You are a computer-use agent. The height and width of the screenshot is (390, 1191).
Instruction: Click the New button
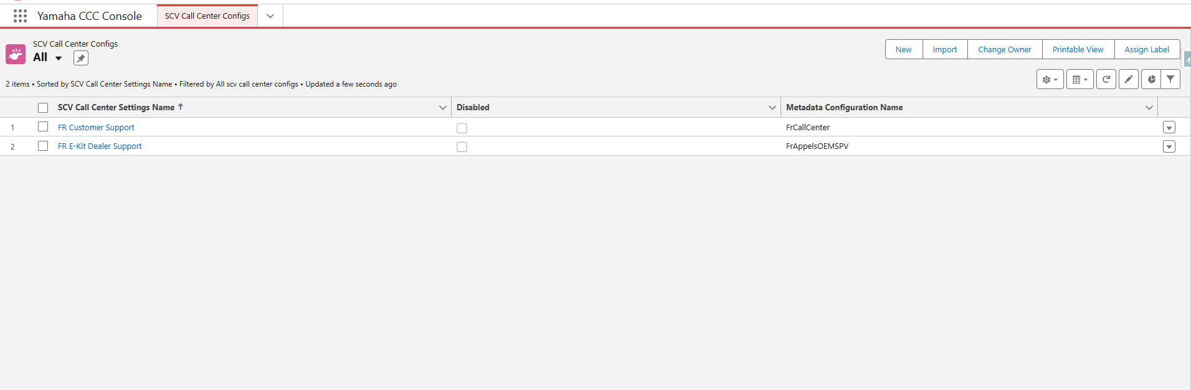(903, 50)
